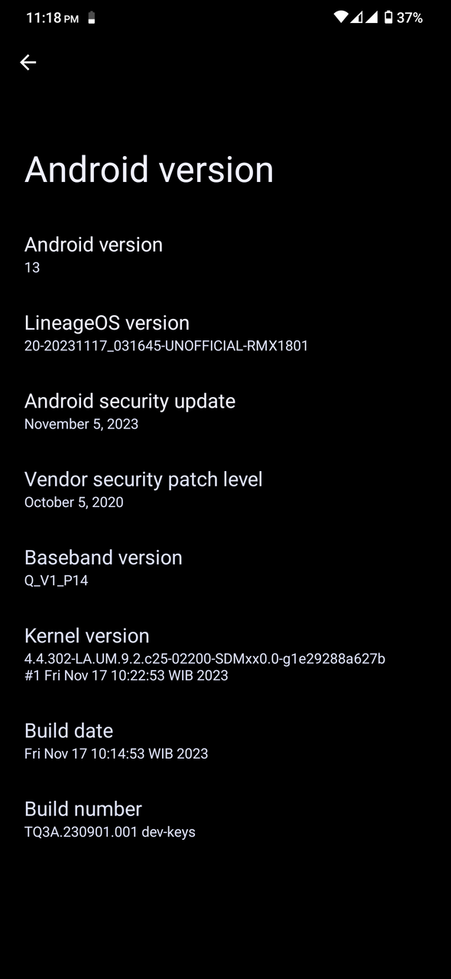Screen dimensions: 451x979
Task: Tap the 11:18 PM clock
Action: (52, 18)
